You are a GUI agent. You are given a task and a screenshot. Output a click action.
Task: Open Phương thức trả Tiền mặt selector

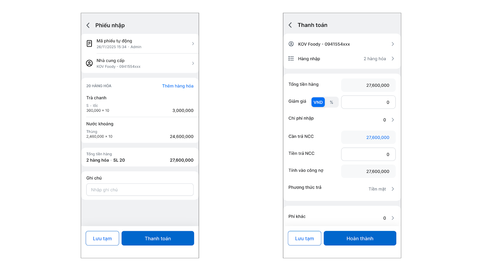pos(393,189)
